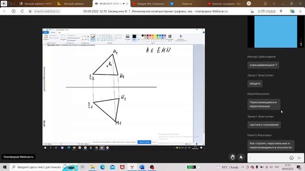Image resolution: width=305 pixels, height=171 pixels.
Task: Open File Explorer from the taskbar
Action: (x=92, y=167)
